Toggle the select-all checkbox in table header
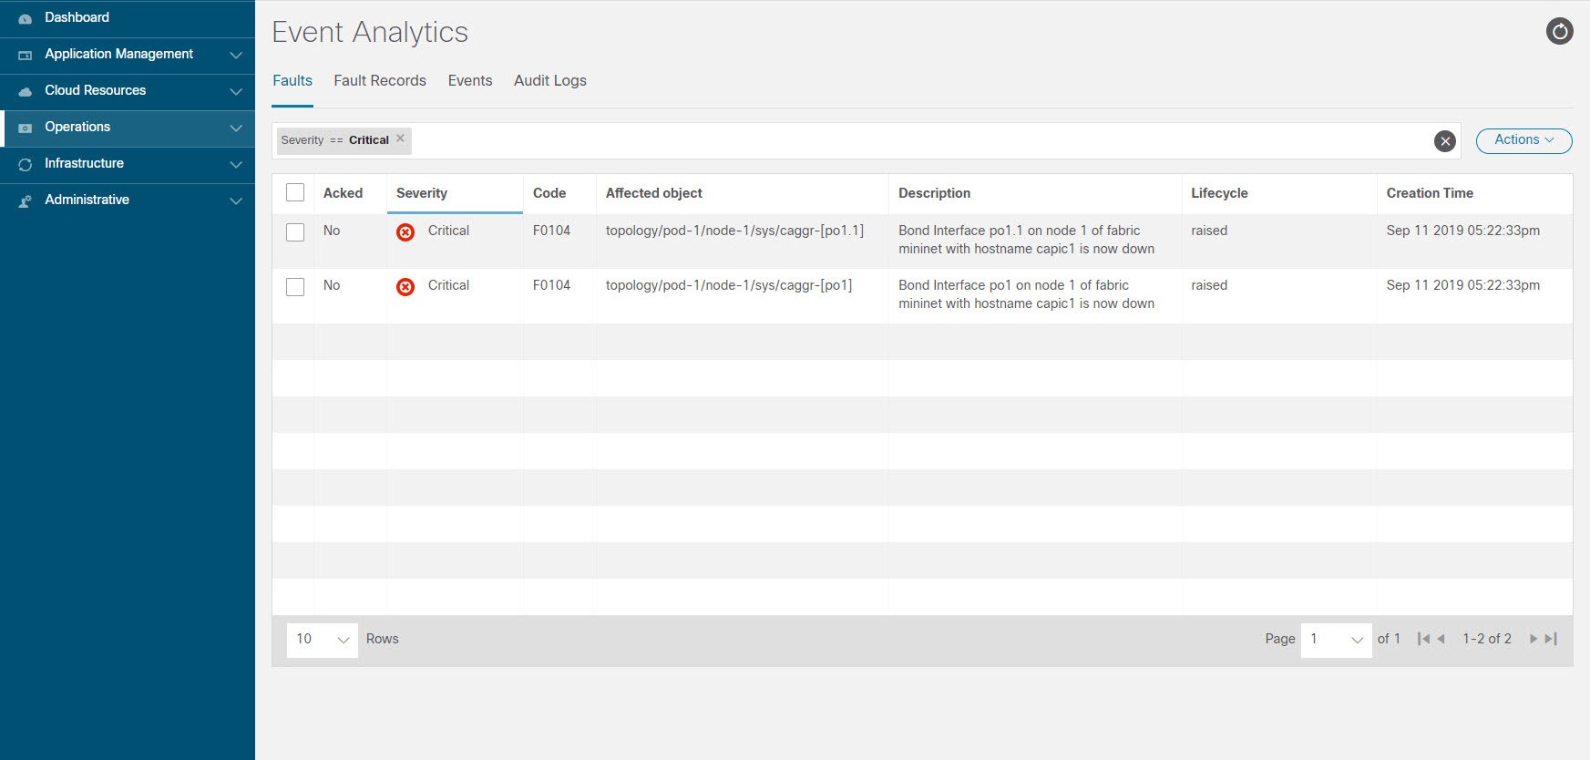1590x760 pixels. click(x=295, y=192)
